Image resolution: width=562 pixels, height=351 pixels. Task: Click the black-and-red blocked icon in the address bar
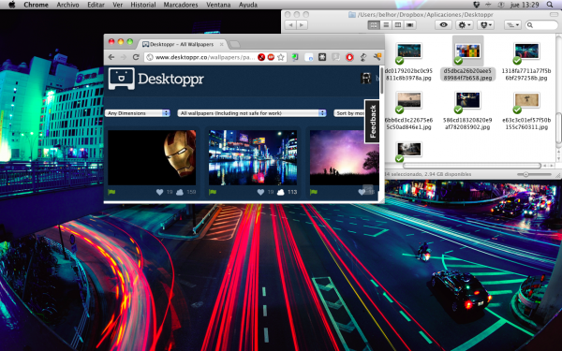click(261, 57)
